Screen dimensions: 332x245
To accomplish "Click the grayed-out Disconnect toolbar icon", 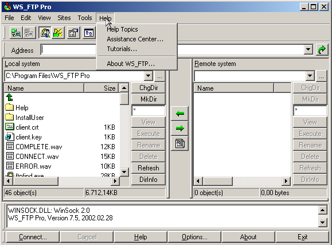I will click(29, 33).
